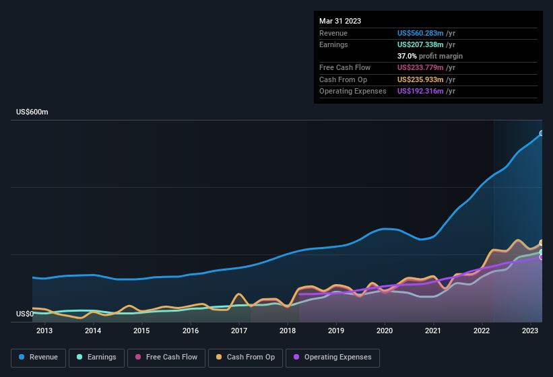Click the 2023 x-axis label

point(531,331)
